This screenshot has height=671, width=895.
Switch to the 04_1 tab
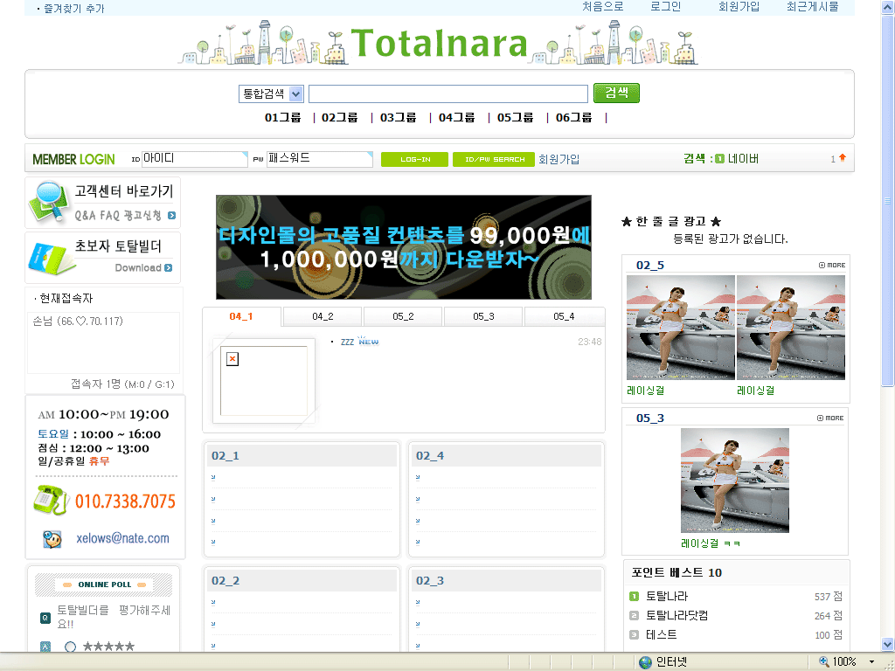[241, 316]
